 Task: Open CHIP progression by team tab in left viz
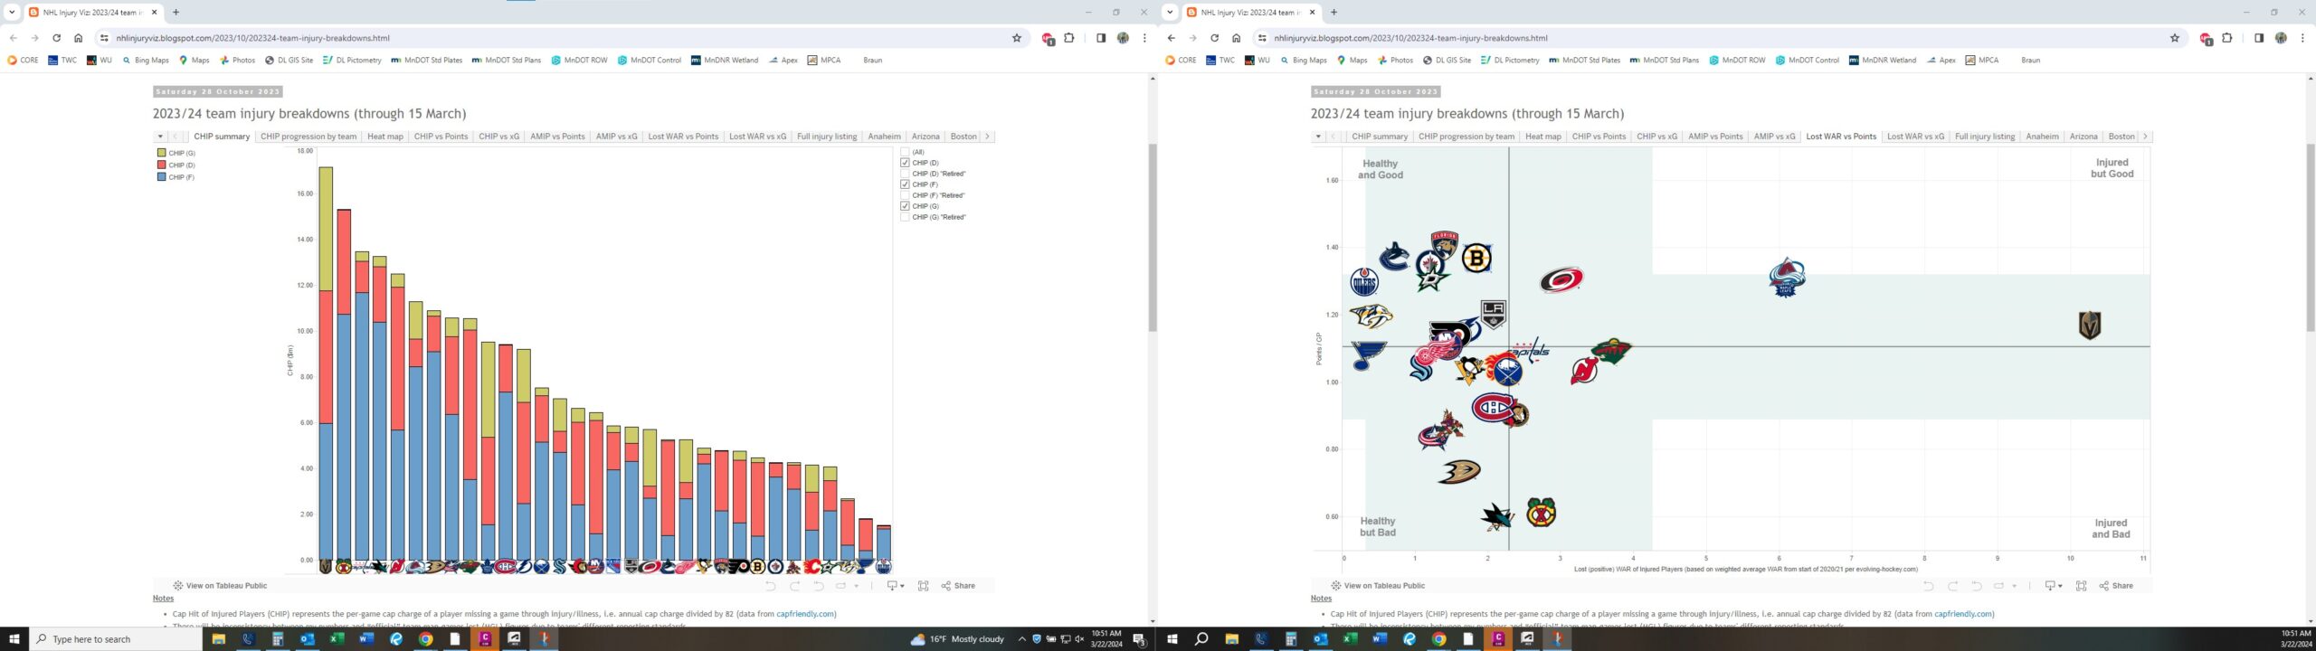pos(308,137)
